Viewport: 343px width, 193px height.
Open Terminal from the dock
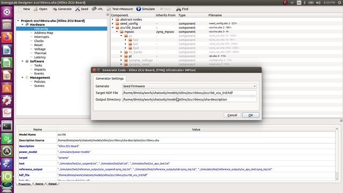click(7, 126)
